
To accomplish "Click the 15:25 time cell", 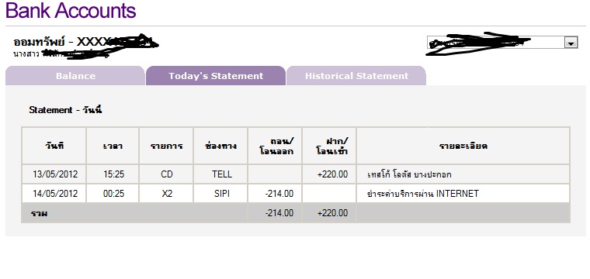I will pyautogui.click(x=113, y=174).
